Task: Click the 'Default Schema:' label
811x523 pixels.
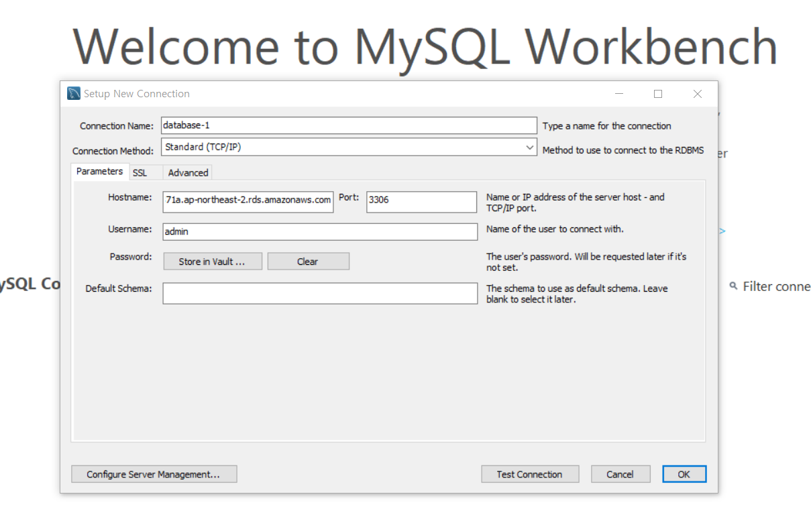Action: click(x=119, y=288)
